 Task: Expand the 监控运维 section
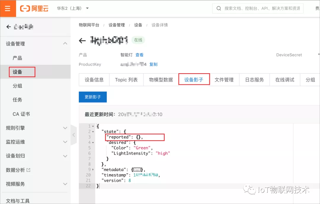click(x=36, y=142)
